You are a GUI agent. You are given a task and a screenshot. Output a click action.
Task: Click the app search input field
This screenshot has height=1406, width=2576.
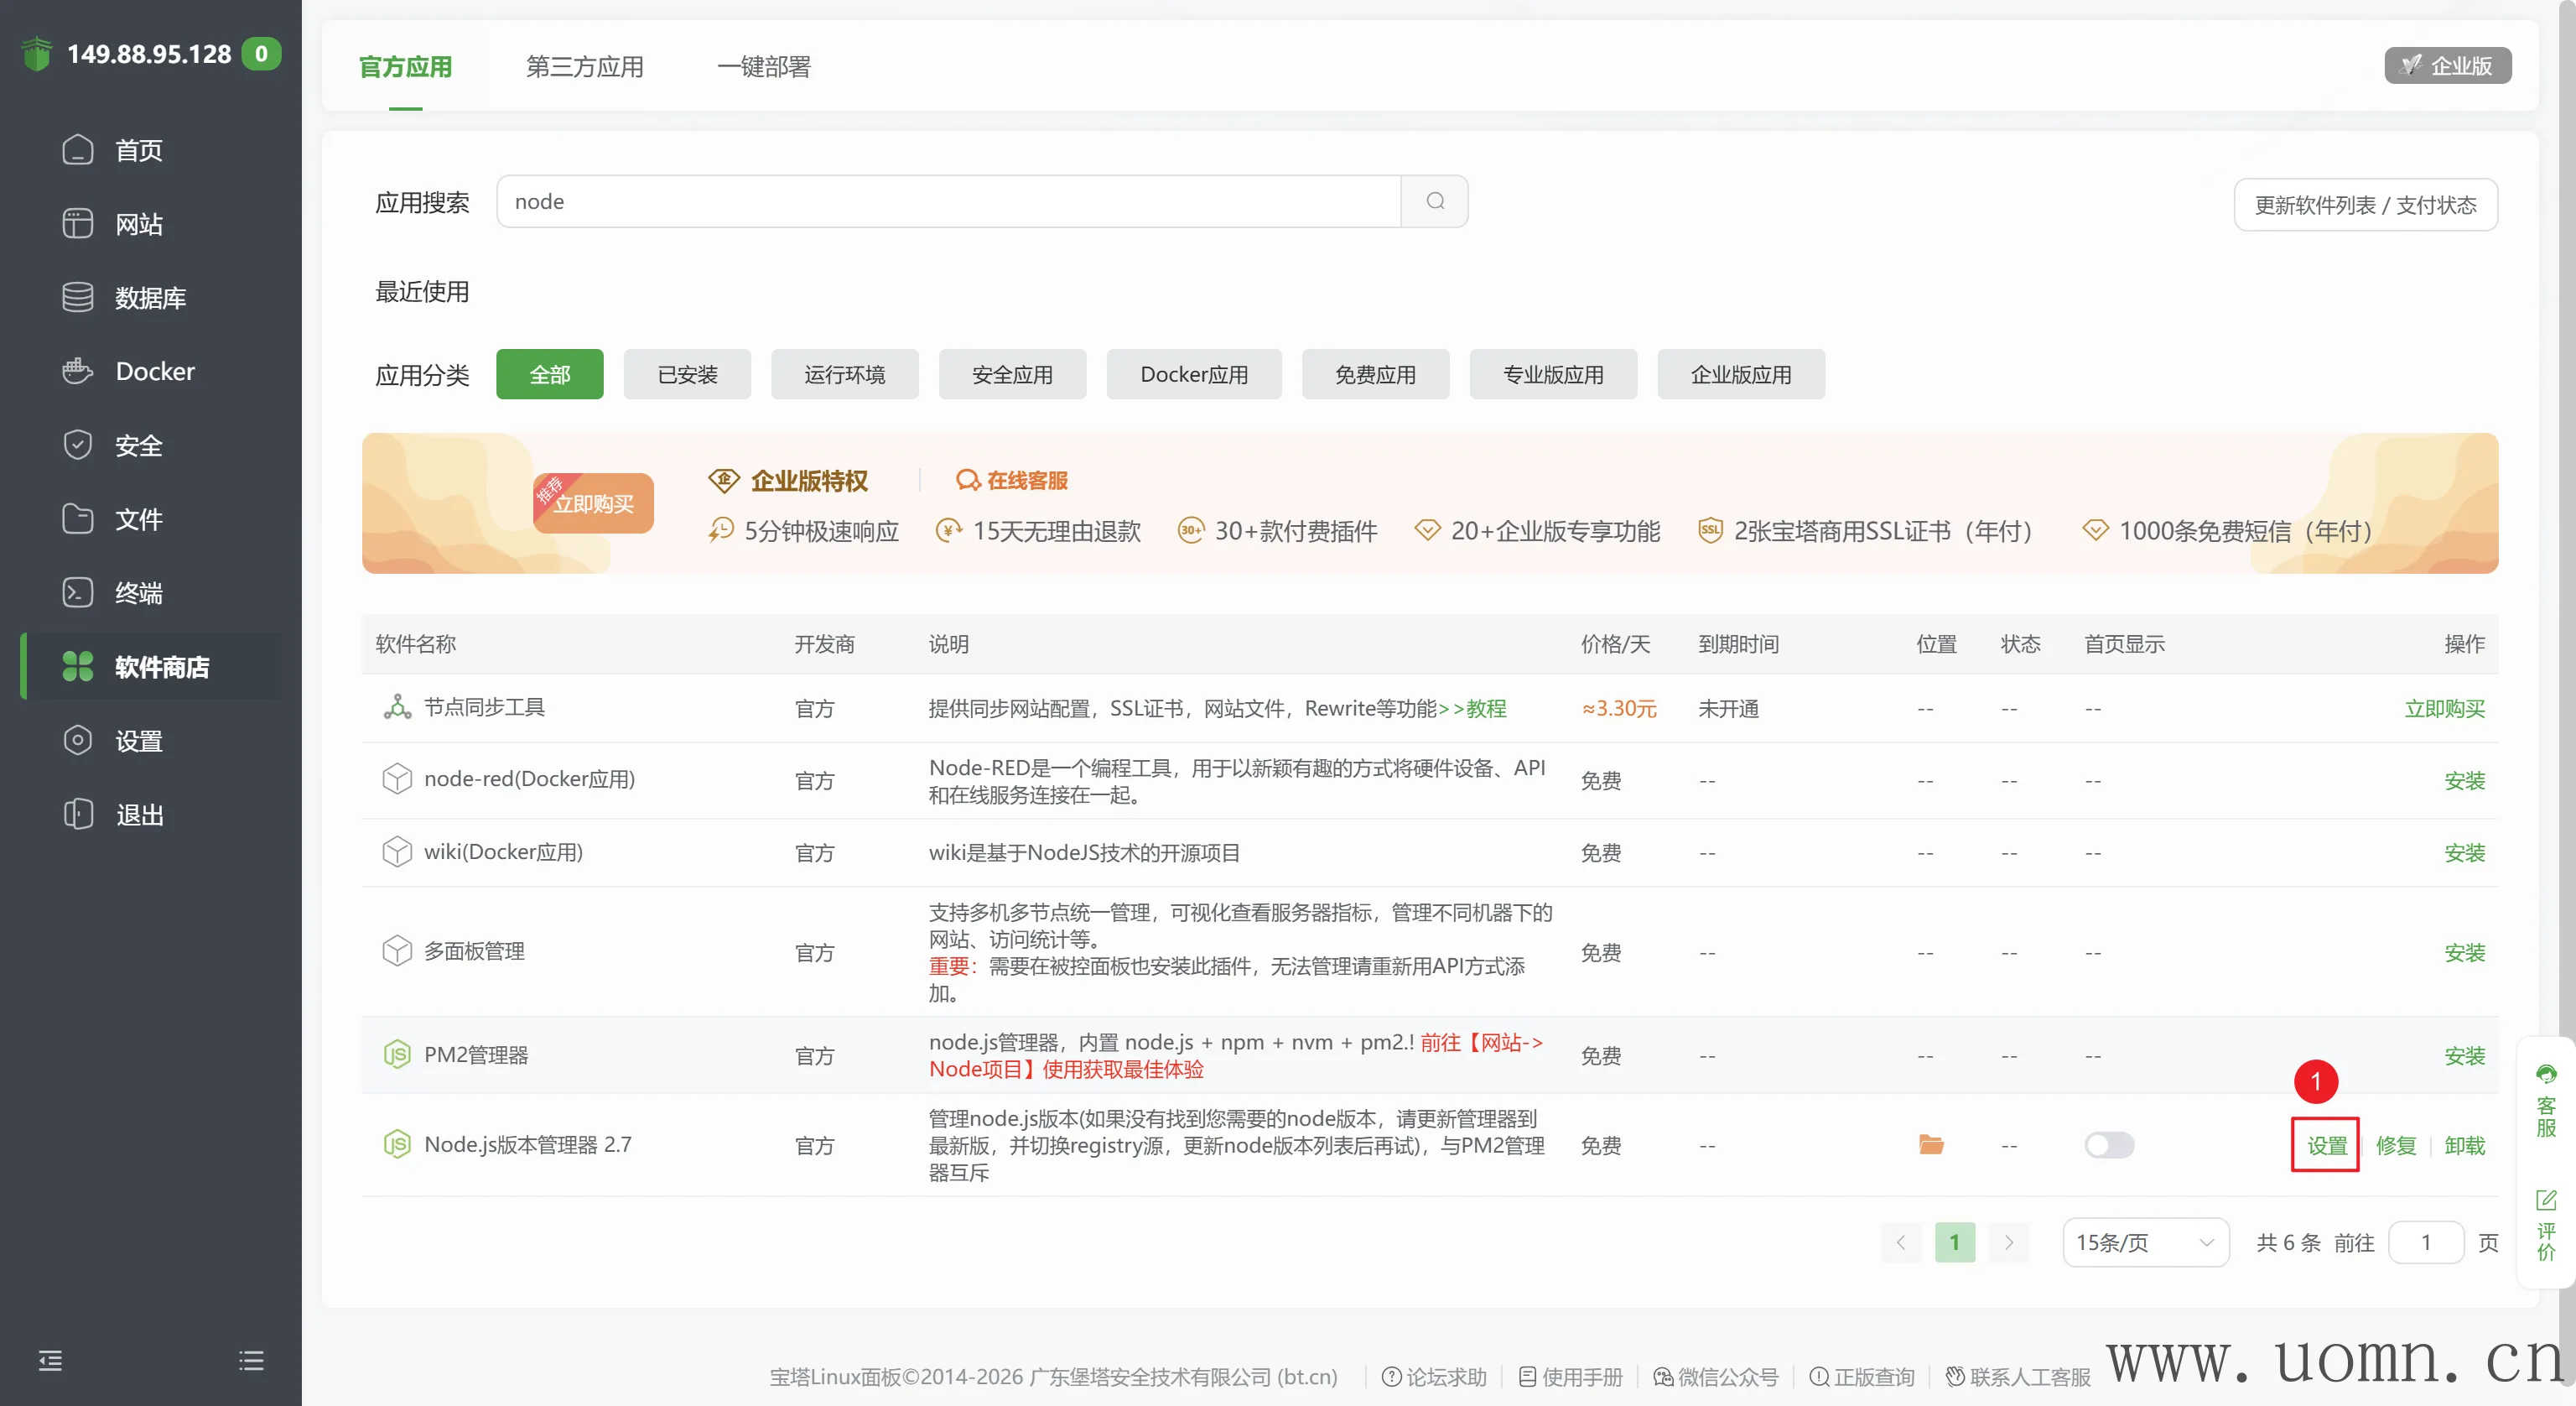pos(948,201)
